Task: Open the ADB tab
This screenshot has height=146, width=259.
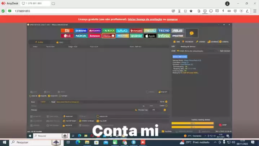Action: coord(177,42)
